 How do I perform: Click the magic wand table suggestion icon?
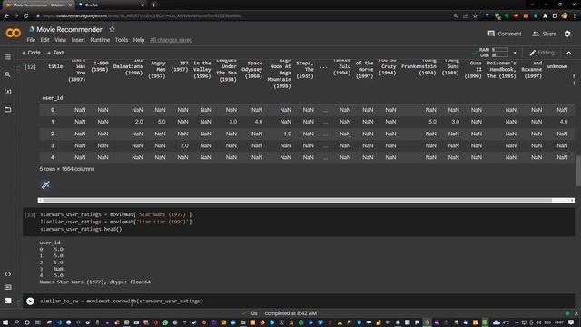[x=45, y=184]
